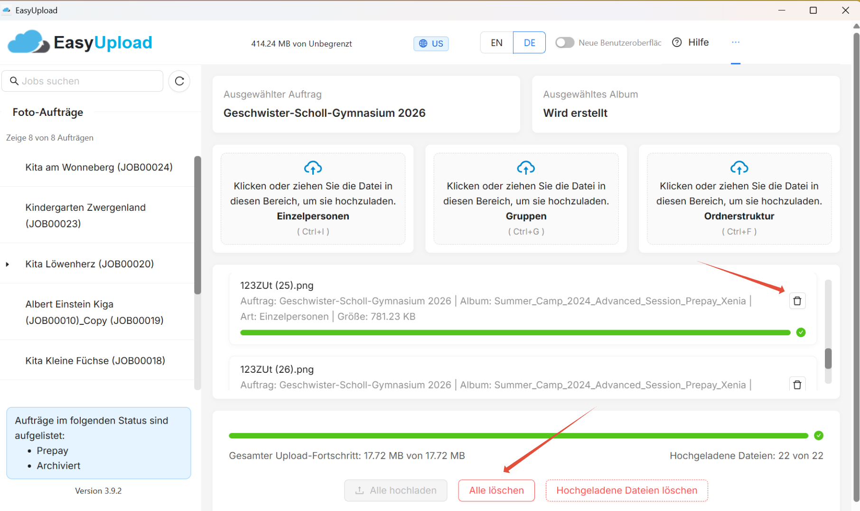Screen dimensions: 860x511
Task: Open Hilfe help link
Action: 698,42
